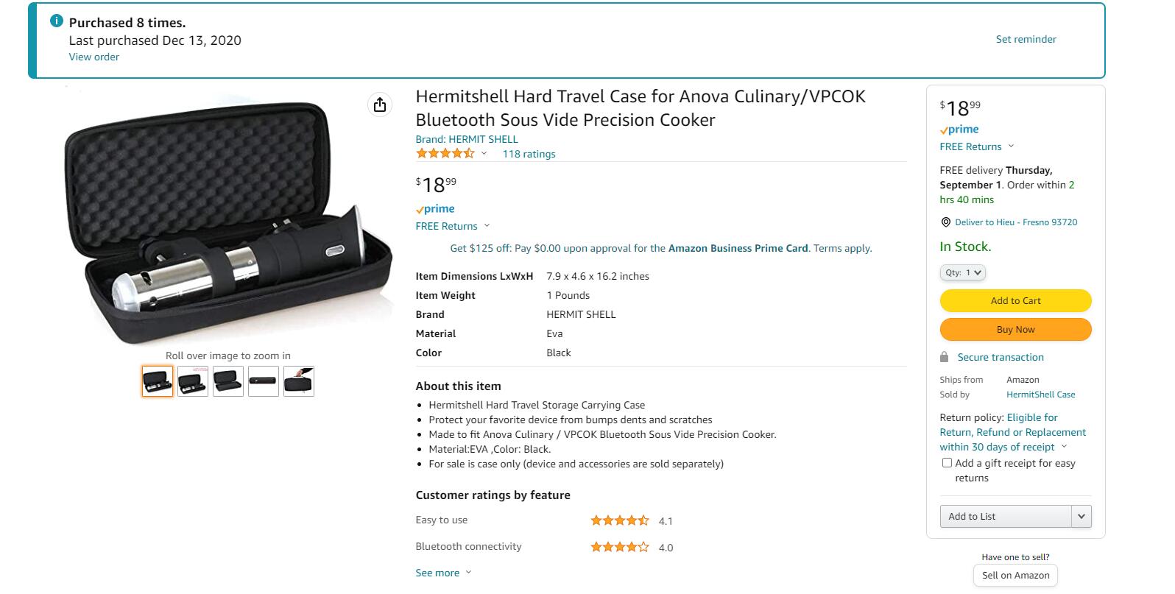
Task: Click the Set reminder link
Action: coord(1026,39)
